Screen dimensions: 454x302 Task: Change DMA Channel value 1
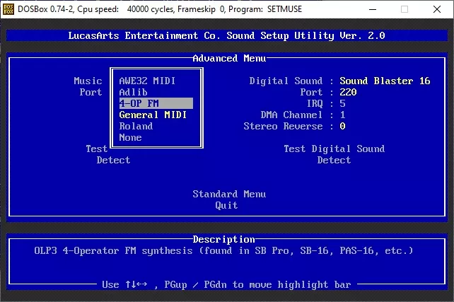click(342, 115)
